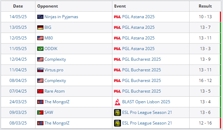Open the 14/05/25 match date link
The height and width of the screenshot is (130, 223).
click(18, 17)
